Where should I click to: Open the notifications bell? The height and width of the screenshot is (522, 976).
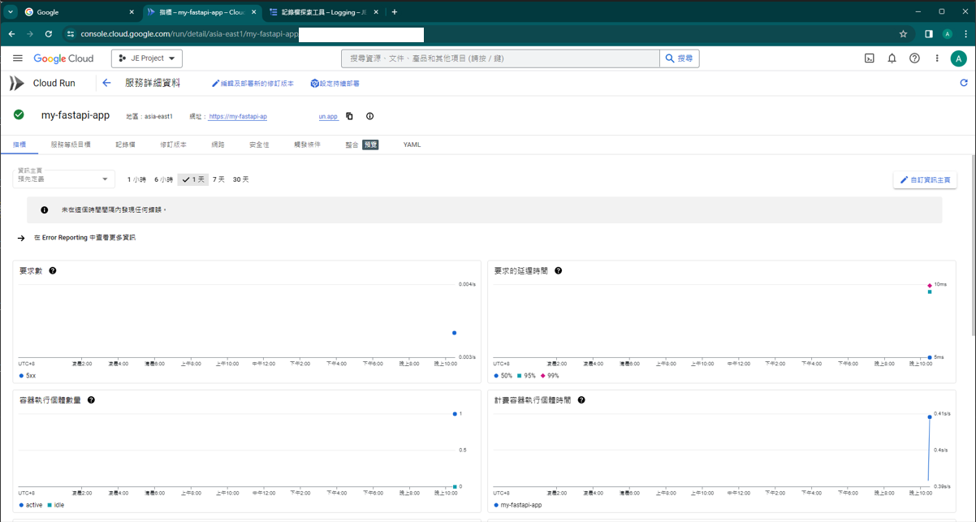[892, 58]
